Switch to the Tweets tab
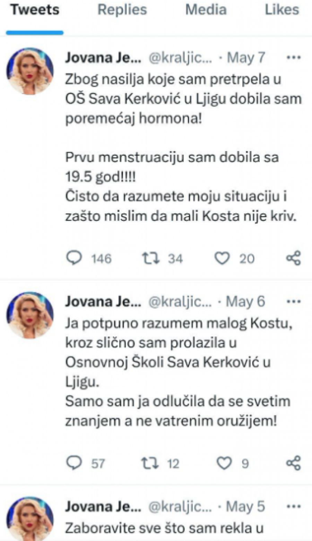The height and width of the screenshot is (541, 312). (35, 10)
